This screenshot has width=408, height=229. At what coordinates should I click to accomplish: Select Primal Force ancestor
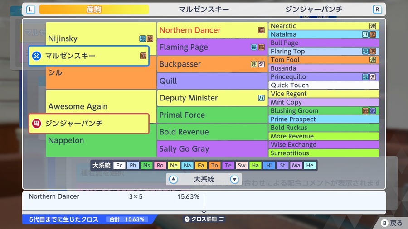[x=212, y=115]
